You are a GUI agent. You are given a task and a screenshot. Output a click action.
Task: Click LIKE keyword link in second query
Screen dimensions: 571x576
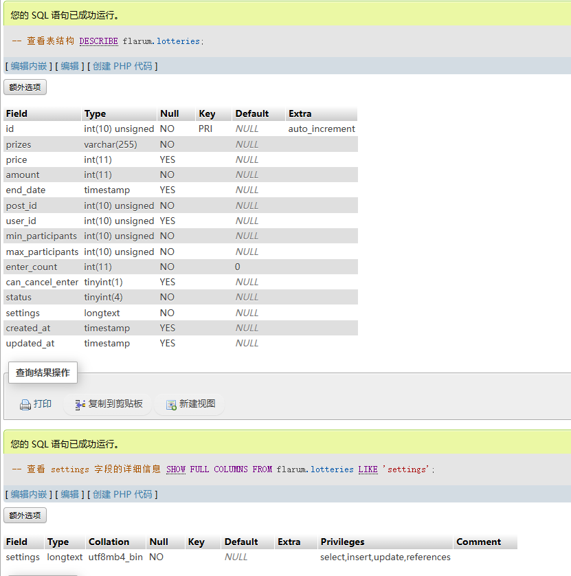368,469
